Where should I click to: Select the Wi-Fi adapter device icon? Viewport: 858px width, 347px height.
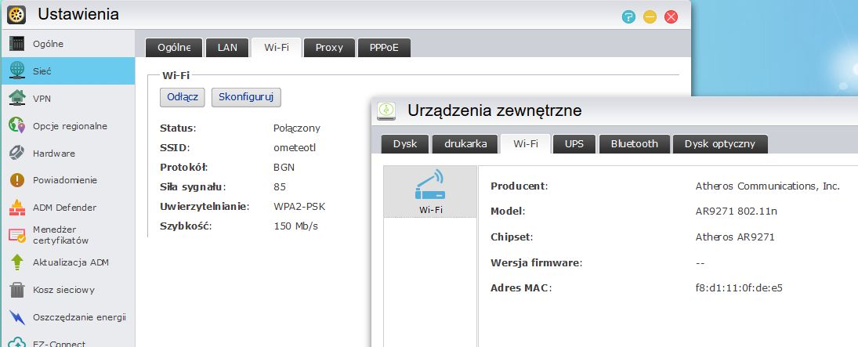(430, 186)
